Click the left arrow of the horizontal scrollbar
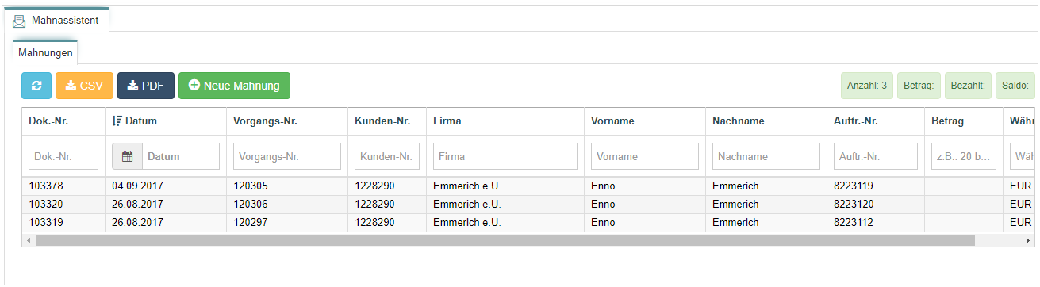The image size is (1040, 287). coord(29,239)
